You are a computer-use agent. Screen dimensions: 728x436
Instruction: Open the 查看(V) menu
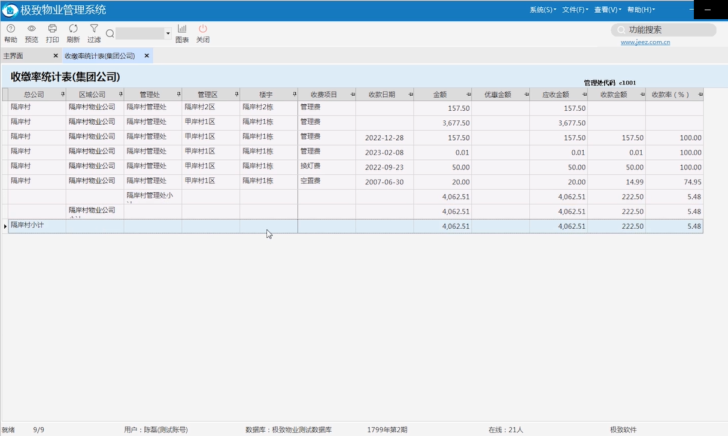pyautogui.click(x=608, y=10)
